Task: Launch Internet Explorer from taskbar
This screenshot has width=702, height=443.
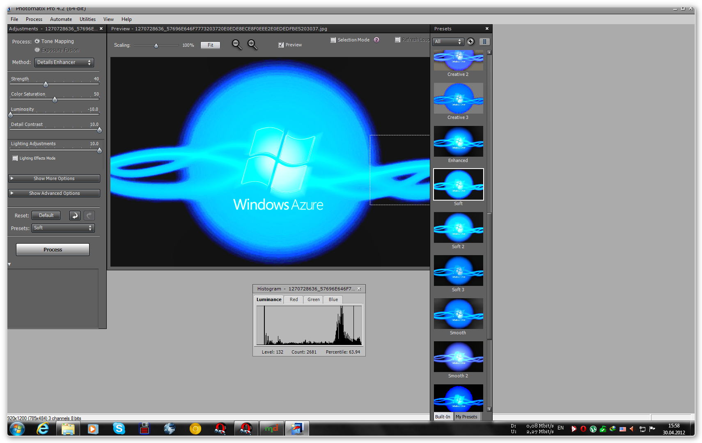Action: 43,429
